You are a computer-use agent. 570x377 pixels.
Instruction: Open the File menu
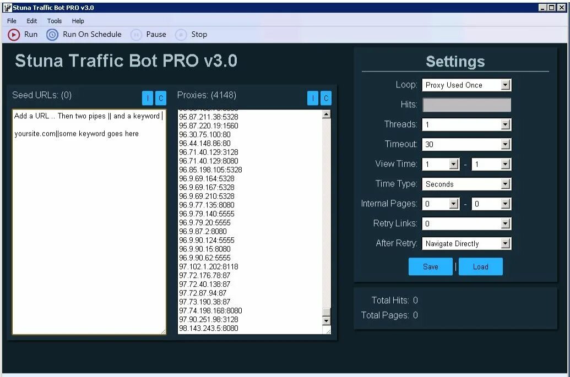(12, 21)
